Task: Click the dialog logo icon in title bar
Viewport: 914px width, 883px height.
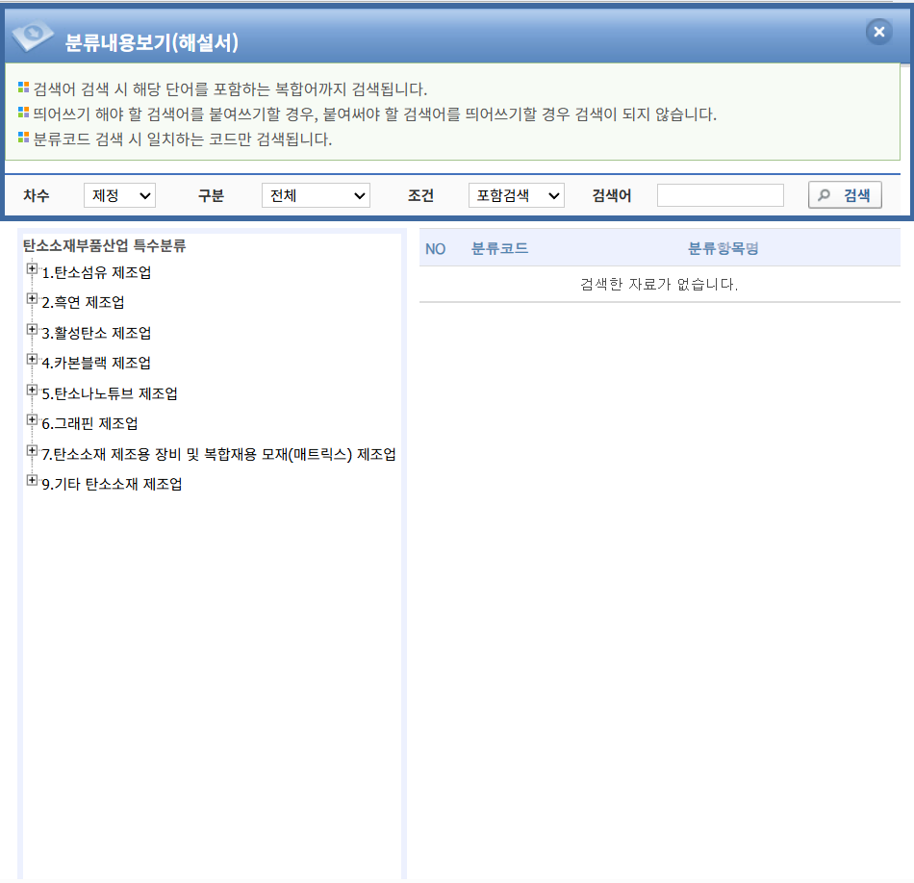Action: click(x=33, y=36)
